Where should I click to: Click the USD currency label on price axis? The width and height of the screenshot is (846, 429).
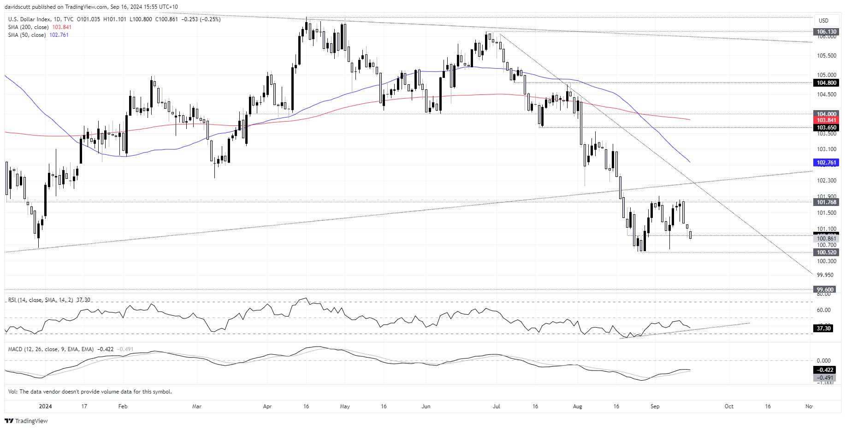tap(823, 20)
